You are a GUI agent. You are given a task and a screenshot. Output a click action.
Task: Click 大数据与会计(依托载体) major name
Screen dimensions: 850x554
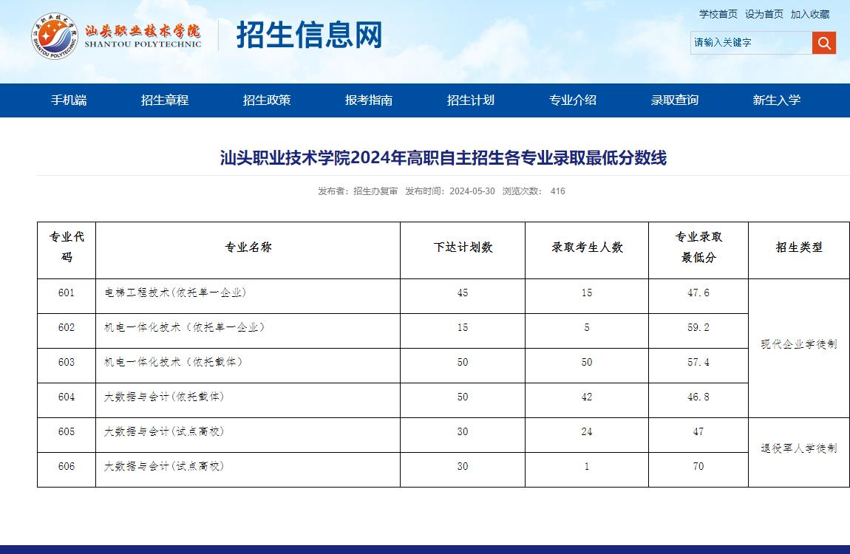click(x=164, y=397)
